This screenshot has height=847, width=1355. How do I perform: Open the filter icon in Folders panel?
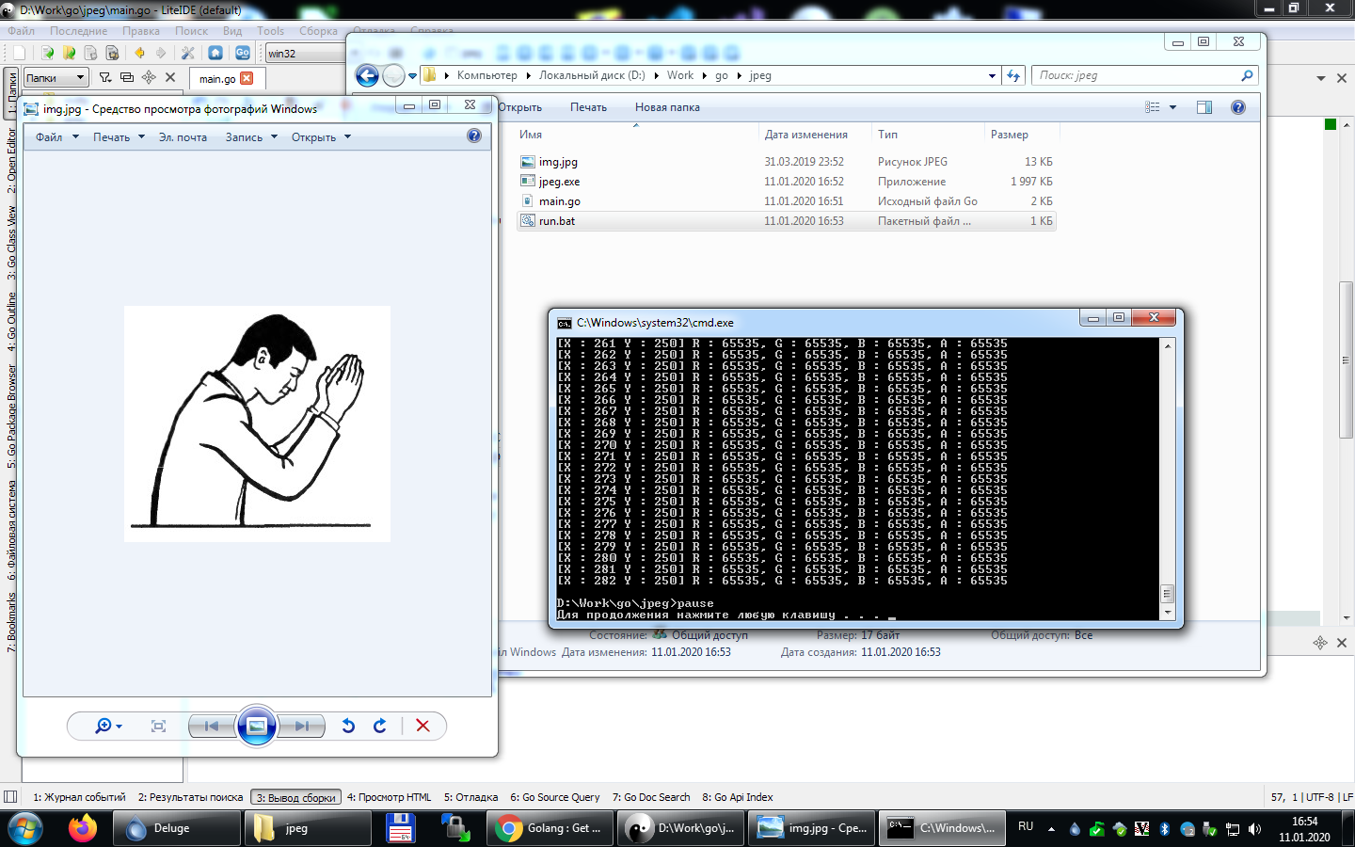point(105,77)
